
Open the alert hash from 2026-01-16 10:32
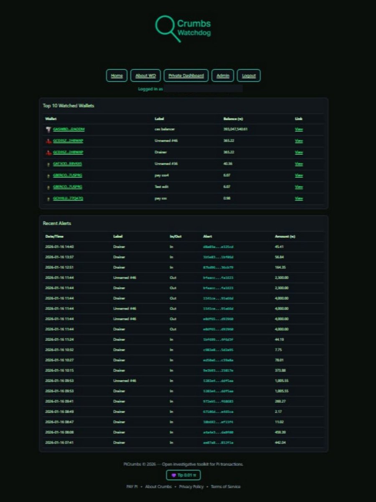point(218,350)
